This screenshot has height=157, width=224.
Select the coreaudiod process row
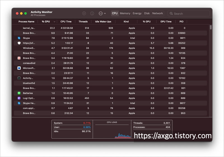[x=110, y=63]
